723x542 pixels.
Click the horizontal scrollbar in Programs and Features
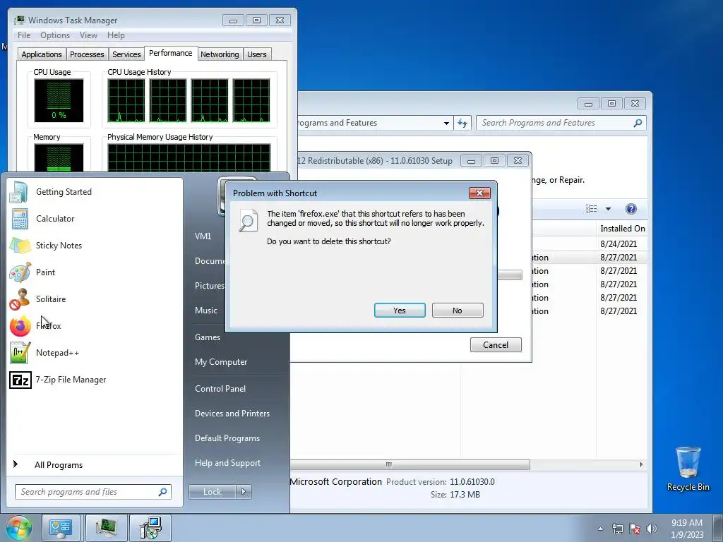[410, 464]
